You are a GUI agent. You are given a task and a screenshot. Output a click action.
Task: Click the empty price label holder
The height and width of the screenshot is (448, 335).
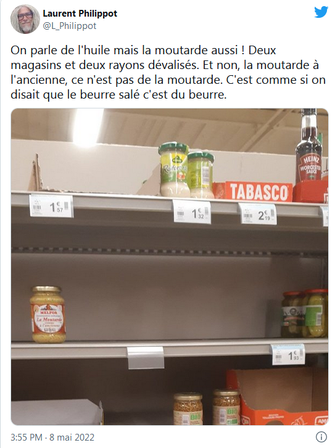pos(146,357)
